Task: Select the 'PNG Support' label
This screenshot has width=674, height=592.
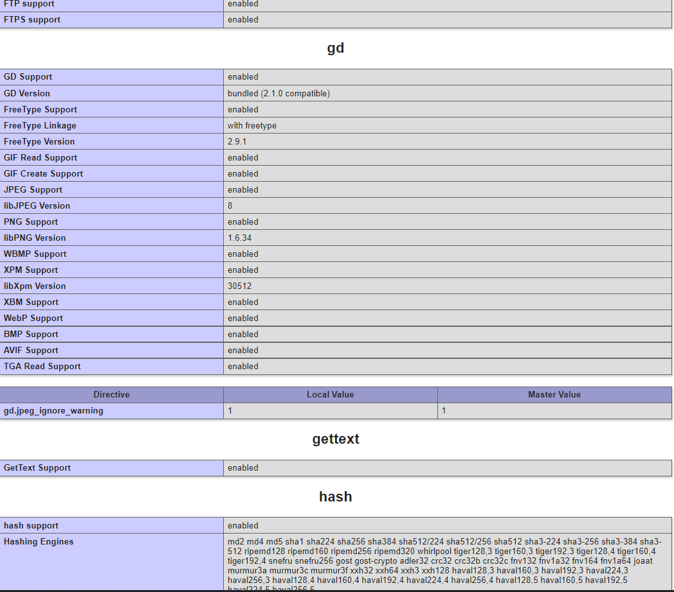Action: click(31, 222)
